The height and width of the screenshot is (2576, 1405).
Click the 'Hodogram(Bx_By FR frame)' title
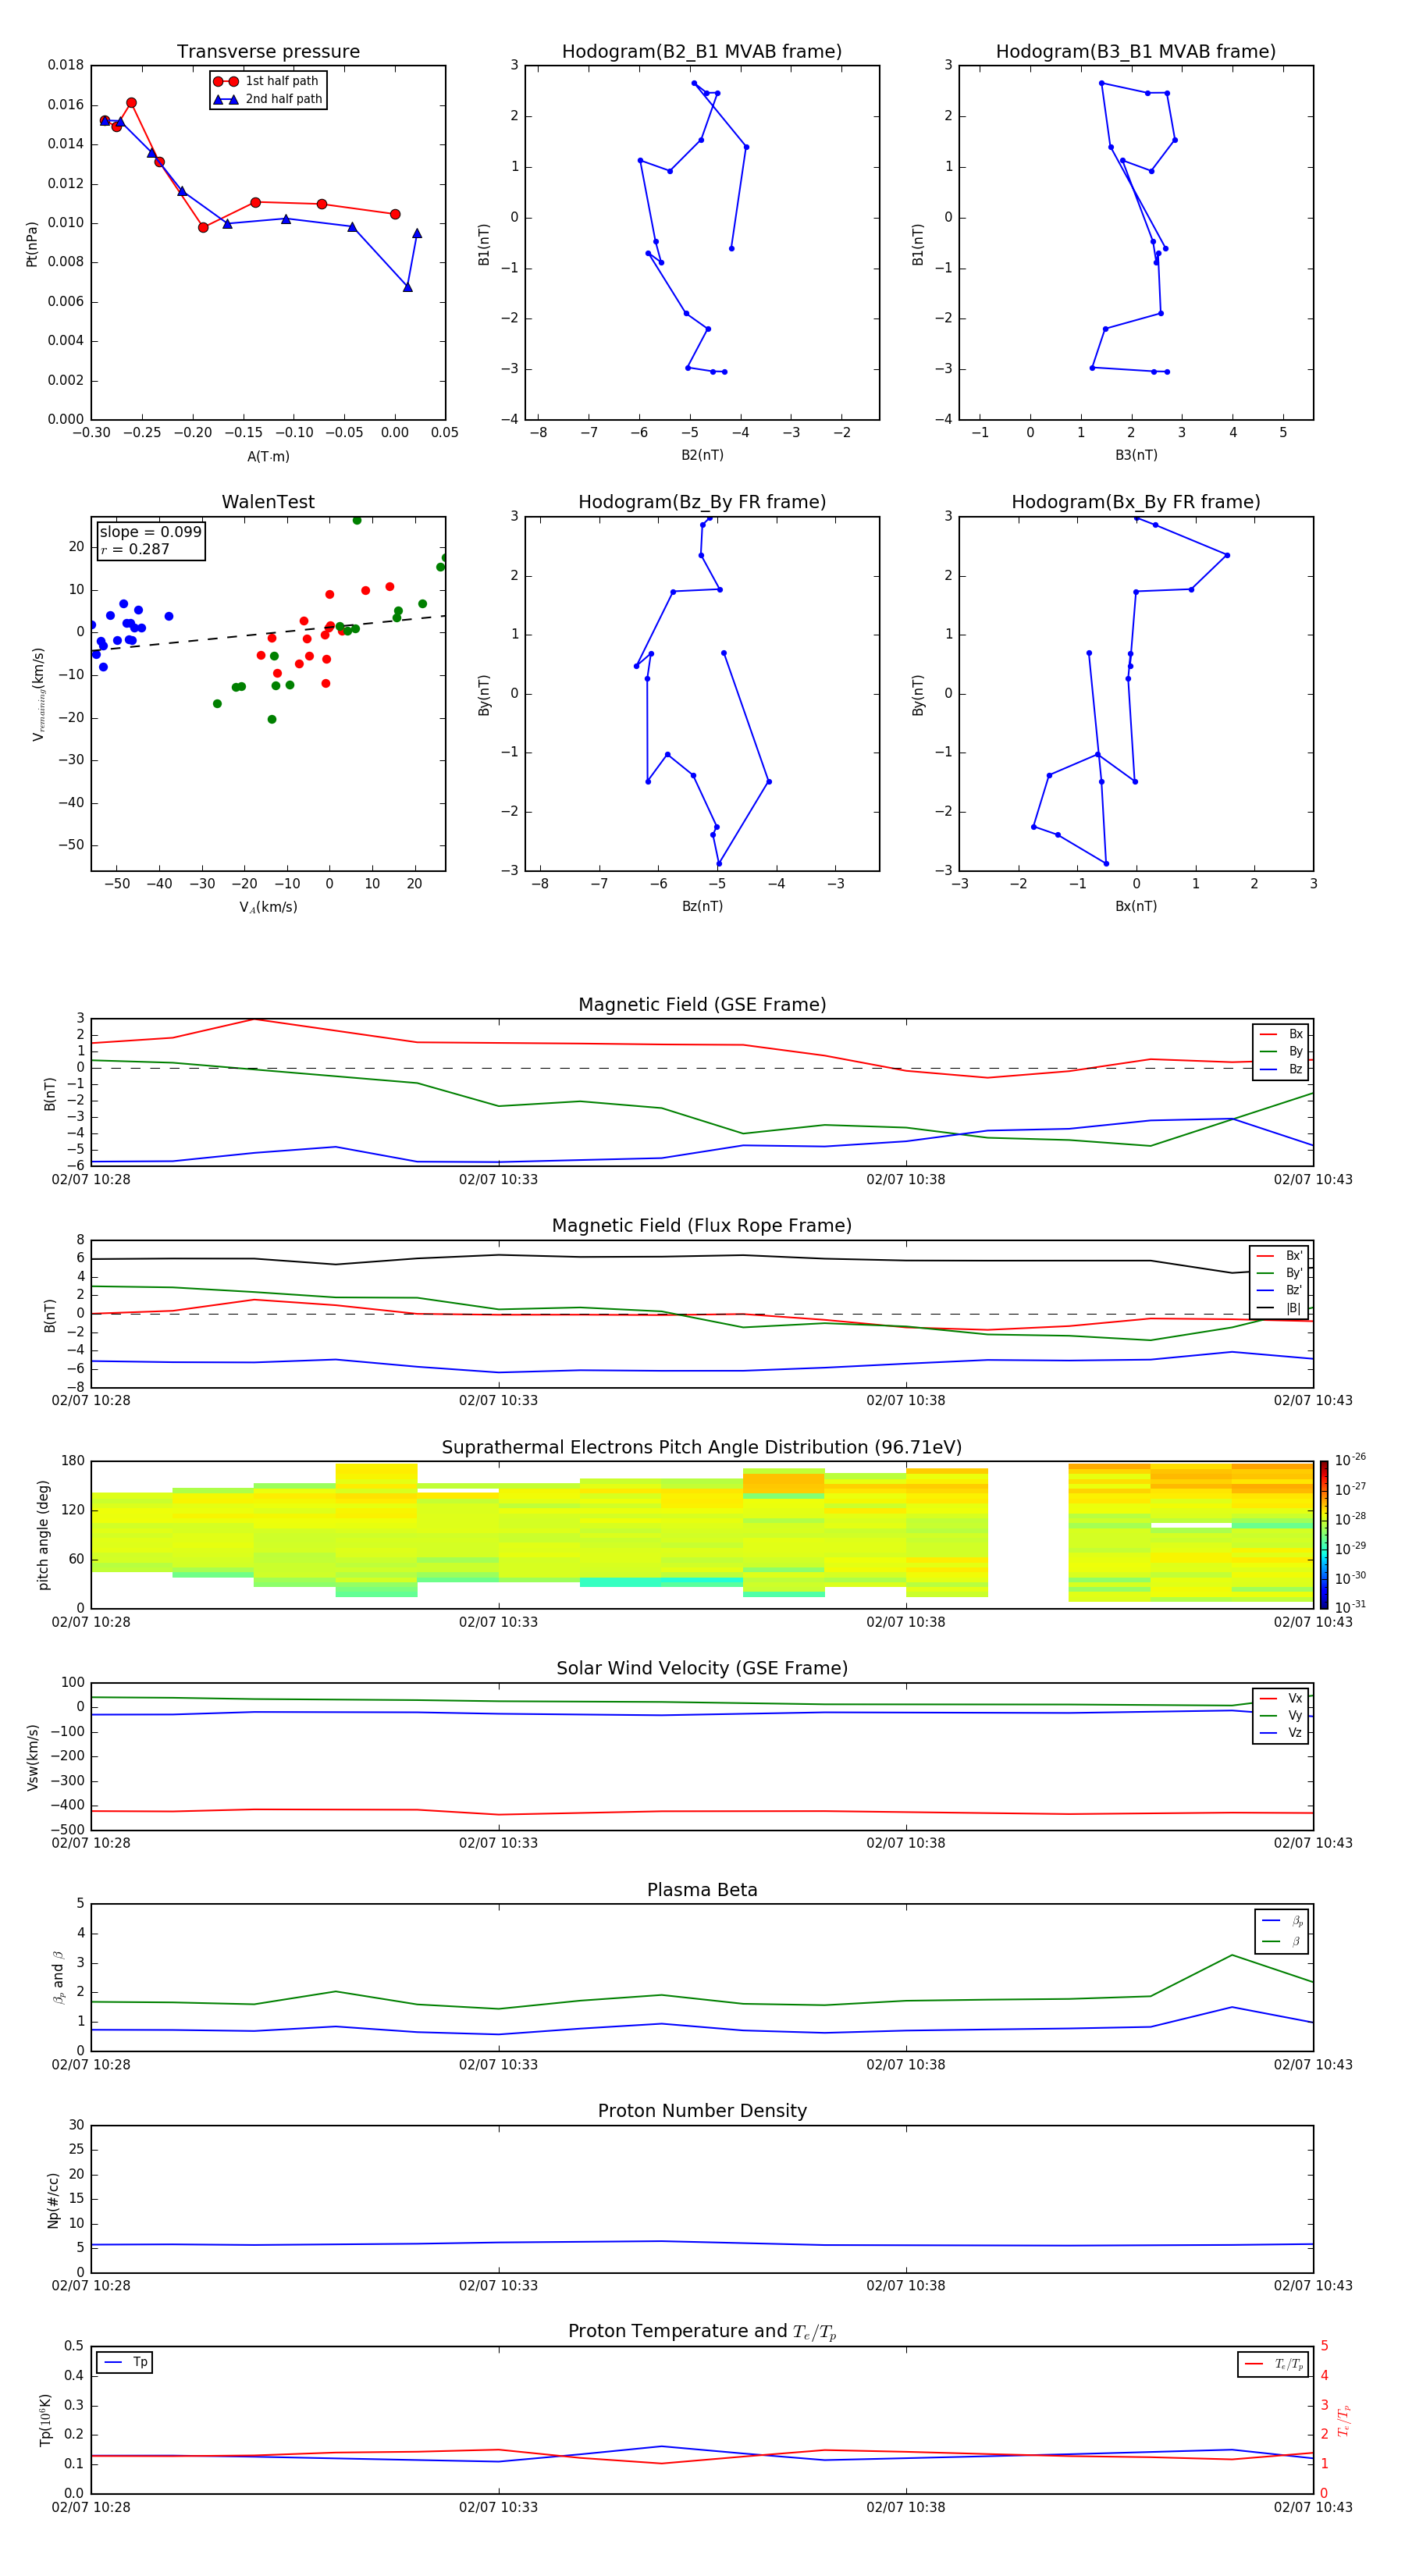(x=1136, y=502)
